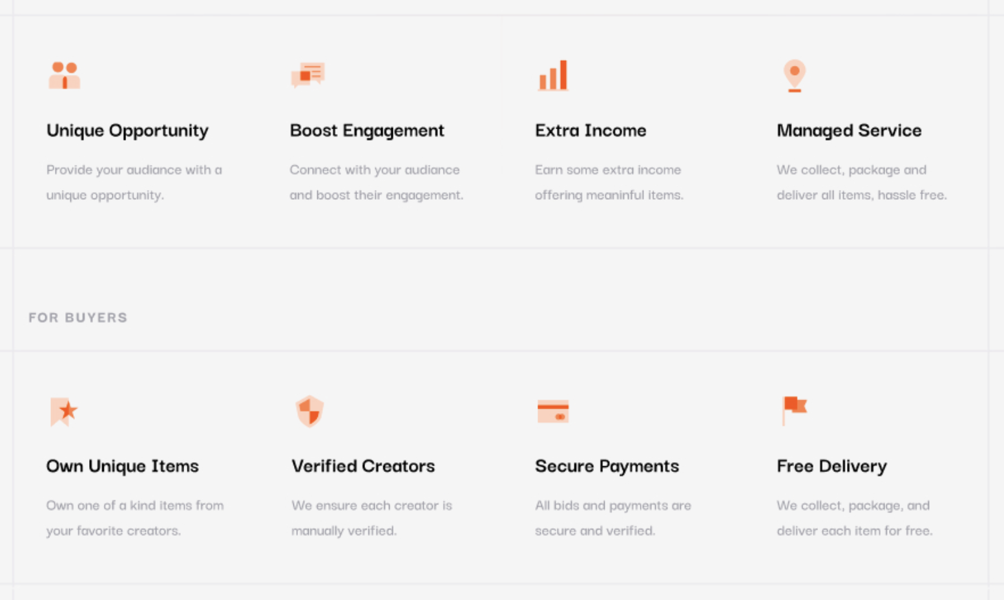Click the Managed Service heading
The height and width of the screenshot is (600, 1004).
pyautogui.click(x=849, y=131)
